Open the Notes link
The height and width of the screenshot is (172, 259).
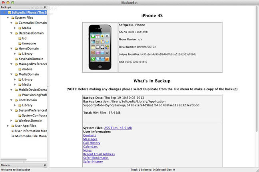[x=88, y=150]
